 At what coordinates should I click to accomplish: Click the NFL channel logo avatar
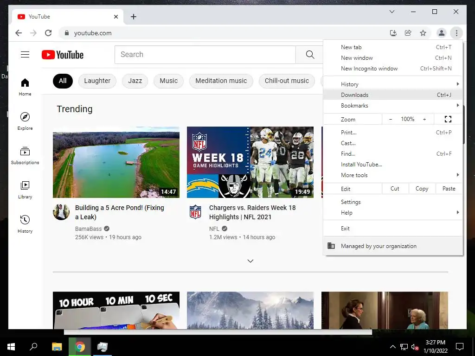click(195, 211)
